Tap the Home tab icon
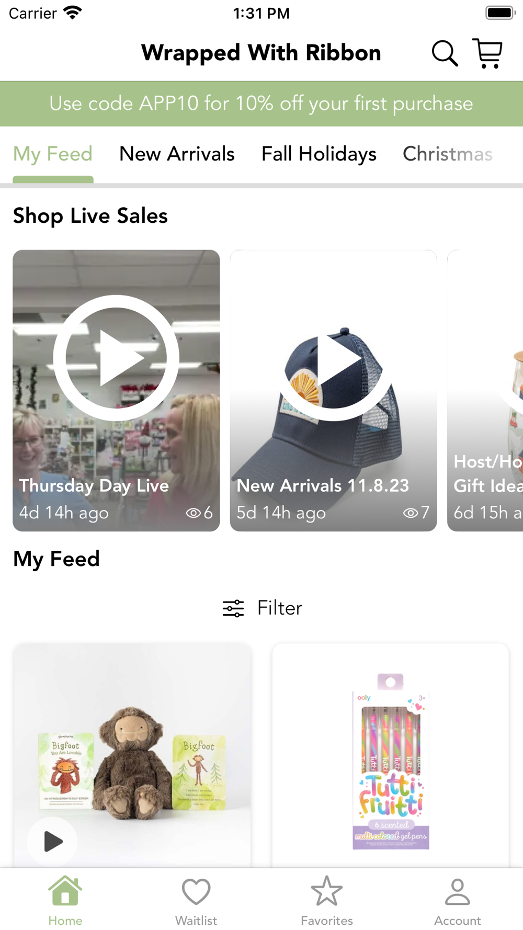 click(x=65, y=892)
